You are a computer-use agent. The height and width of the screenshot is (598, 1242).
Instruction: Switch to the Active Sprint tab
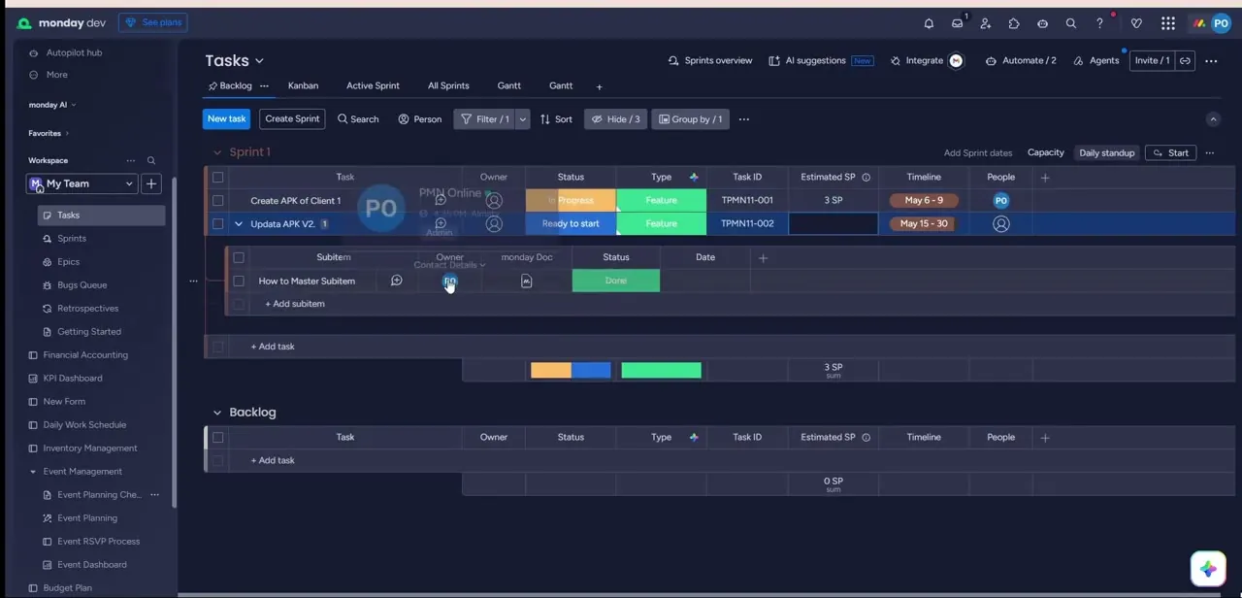pos(374,86)
